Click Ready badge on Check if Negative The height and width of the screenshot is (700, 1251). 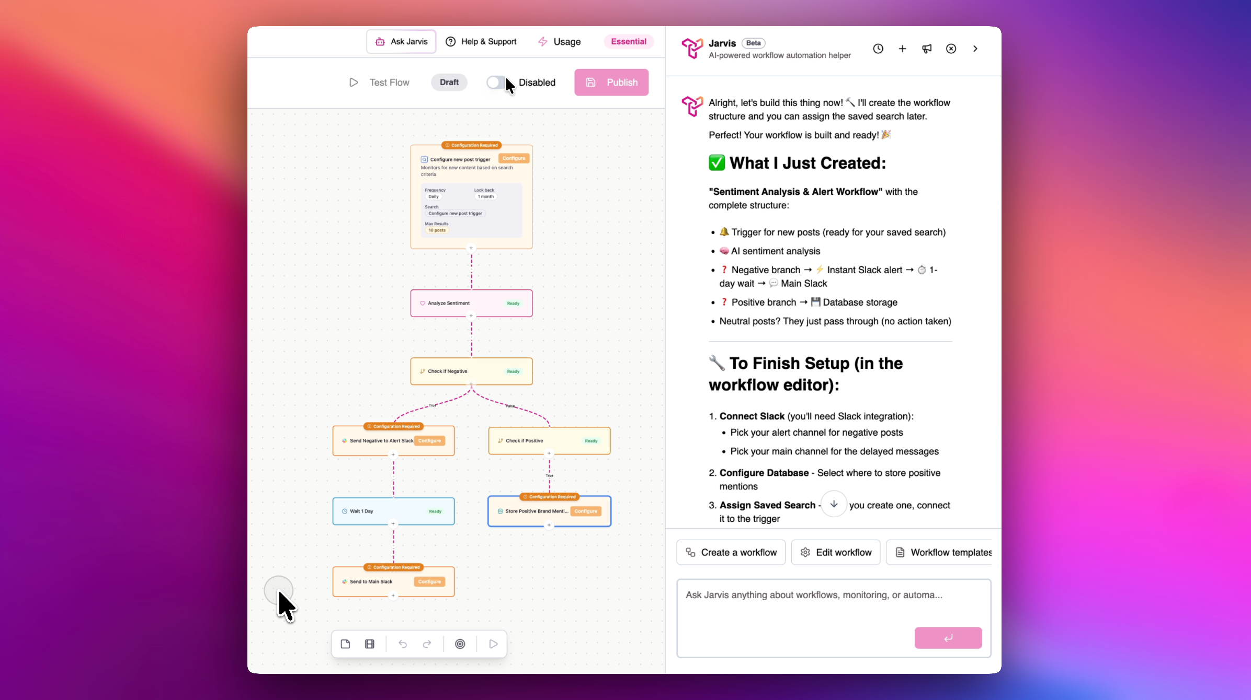(x=513, y=371)
